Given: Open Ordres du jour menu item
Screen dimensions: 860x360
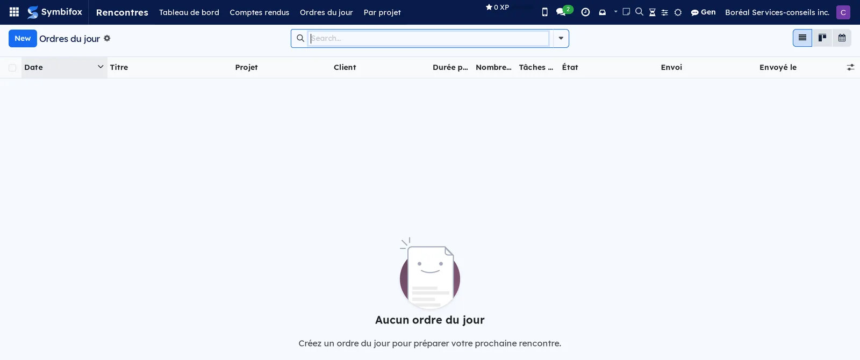Looking at the screenshot, I should (x=326, y=12).
